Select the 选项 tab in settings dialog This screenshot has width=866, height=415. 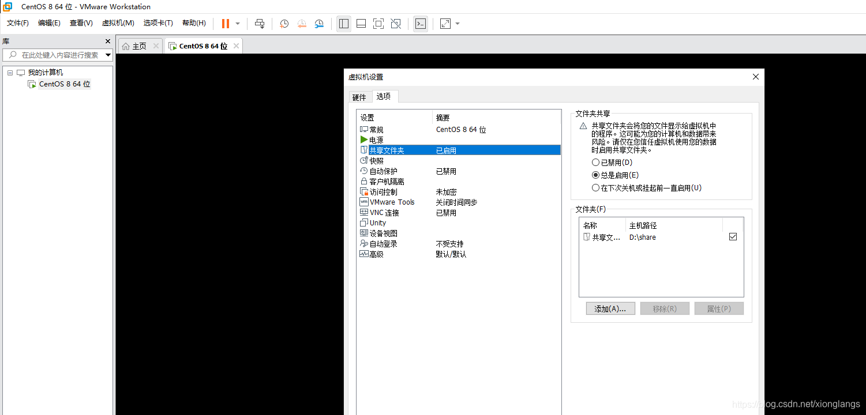384,96
